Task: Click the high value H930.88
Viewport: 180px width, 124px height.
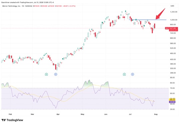Action: point(44,6)
